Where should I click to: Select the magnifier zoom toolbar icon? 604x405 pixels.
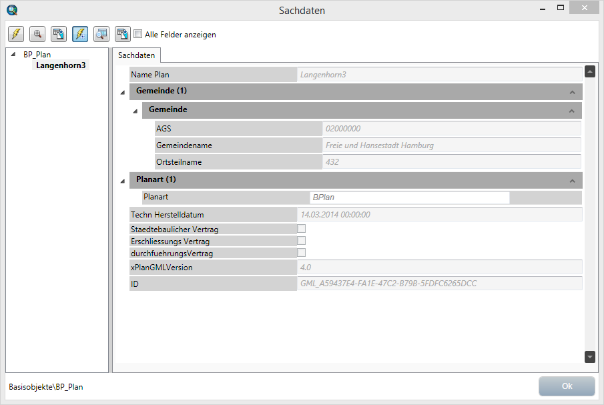click(37, 34)
